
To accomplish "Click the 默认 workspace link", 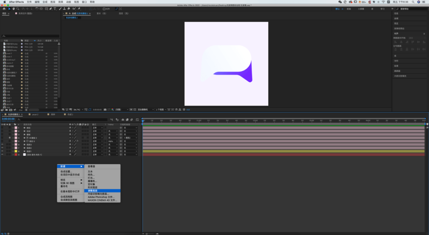I will coord(338,9).
